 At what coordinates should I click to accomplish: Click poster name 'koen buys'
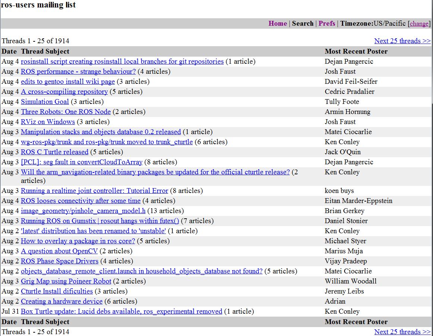point(339,191)
